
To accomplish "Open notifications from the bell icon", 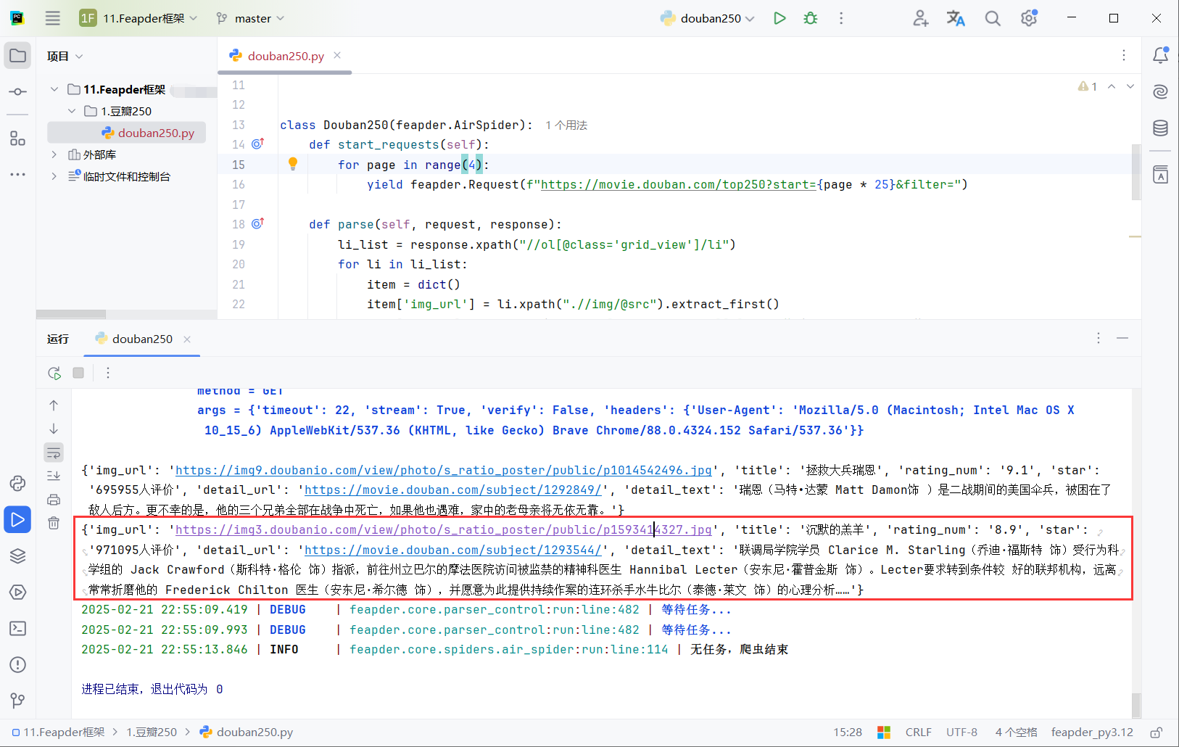I will (x=1161, y=54).
